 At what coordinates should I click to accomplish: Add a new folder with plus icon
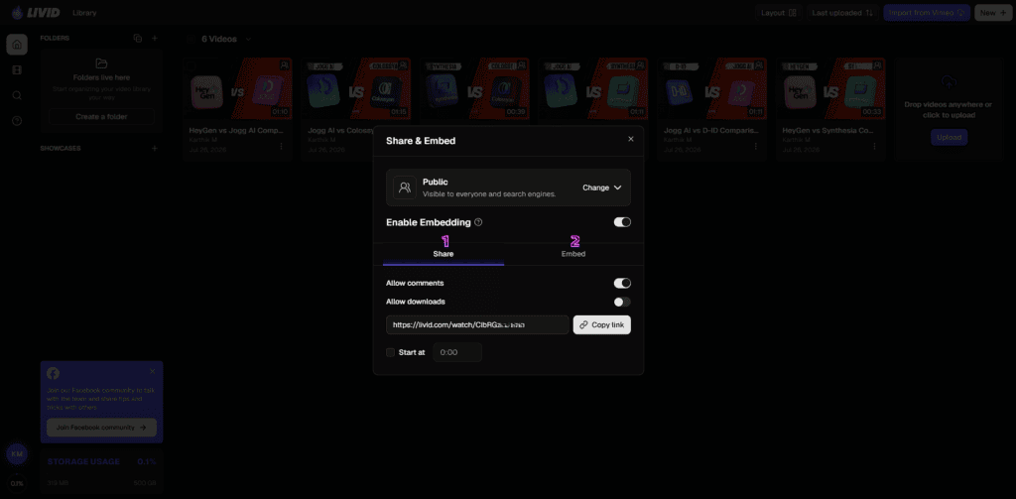154,39
